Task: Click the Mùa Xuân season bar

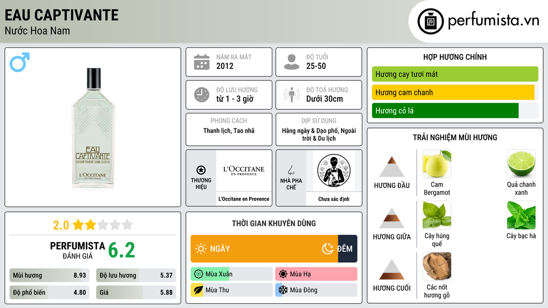Action: click(x=232, y=274)
